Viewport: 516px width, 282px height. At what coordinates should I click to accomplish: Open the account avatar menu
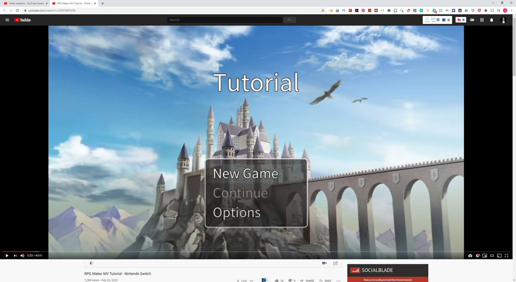(503, 20)
